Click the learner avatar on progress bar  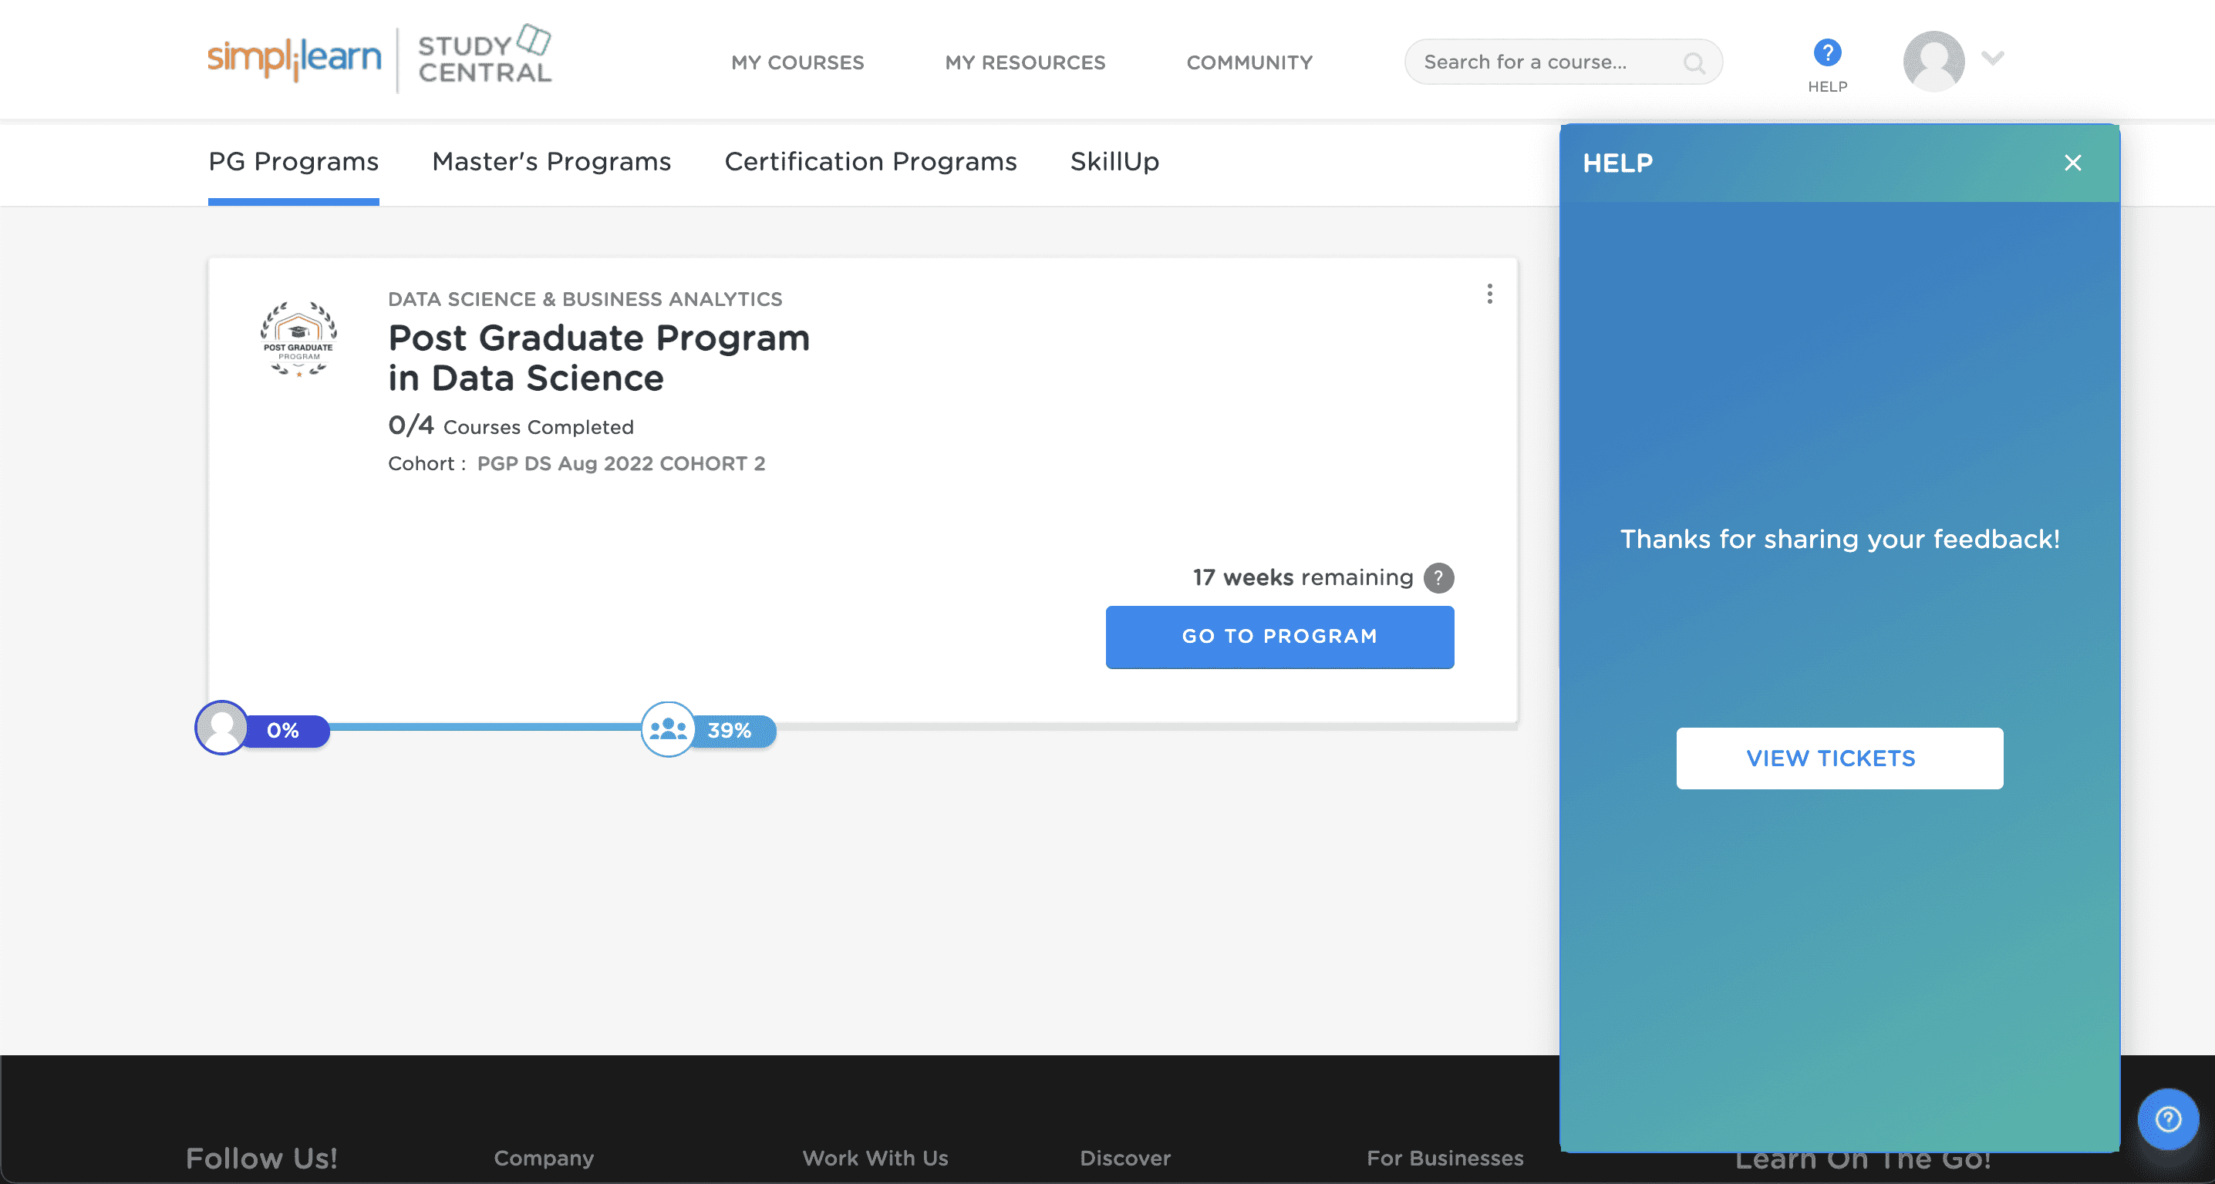(222, 728)
